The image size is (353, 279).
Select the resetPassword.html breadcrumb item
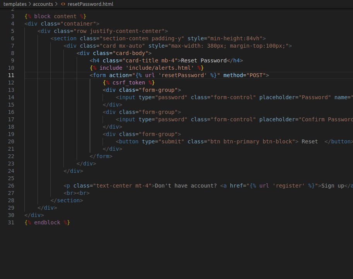coord(90,4)
